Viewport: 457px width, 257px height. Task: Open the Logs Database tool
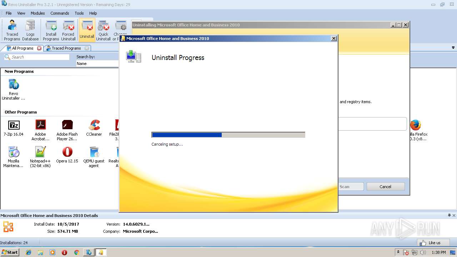pyautogui.click(x=30, y=30)
